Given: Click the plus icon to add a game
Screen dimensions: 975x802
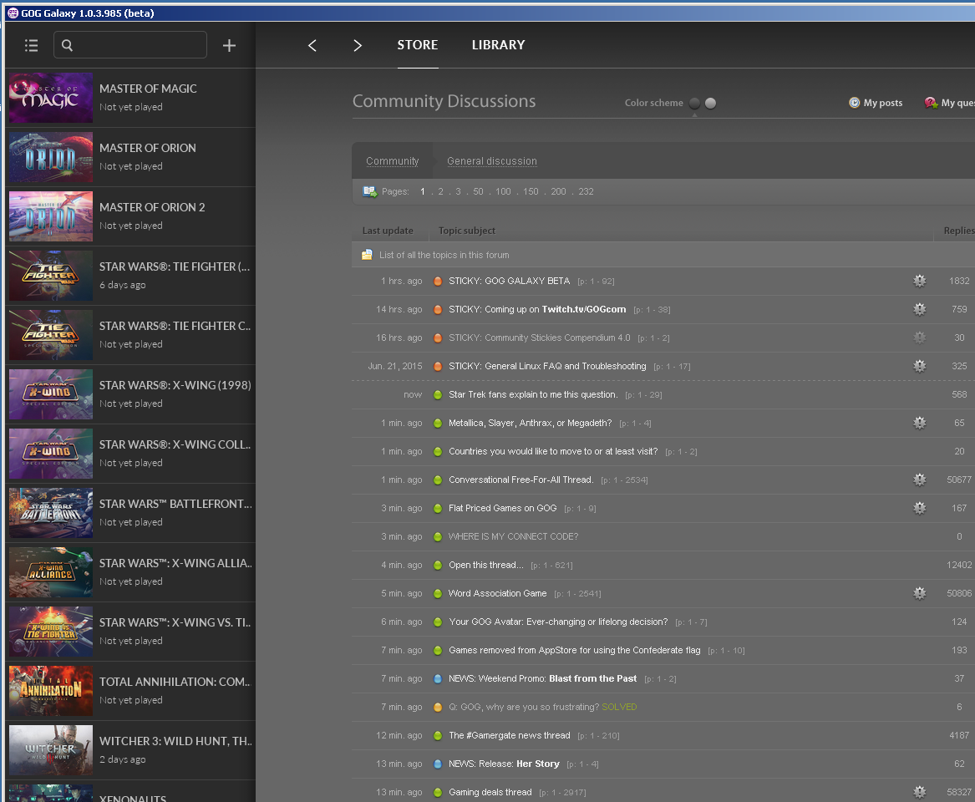Looking at the screenshot, I should pyautogui.click(x=229, y=45).
